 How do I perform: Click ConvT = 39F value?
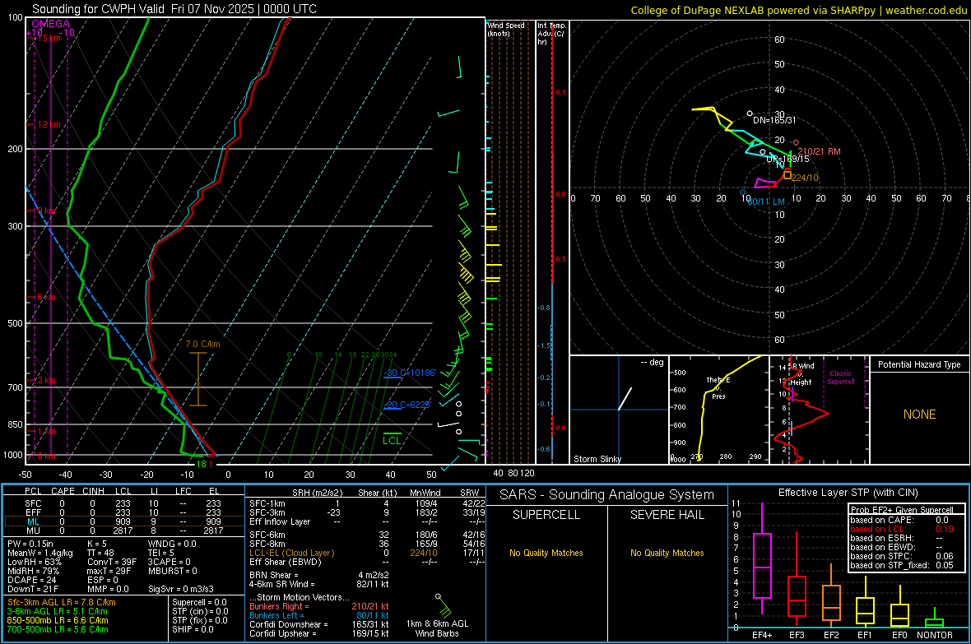[x=112, y=562]
